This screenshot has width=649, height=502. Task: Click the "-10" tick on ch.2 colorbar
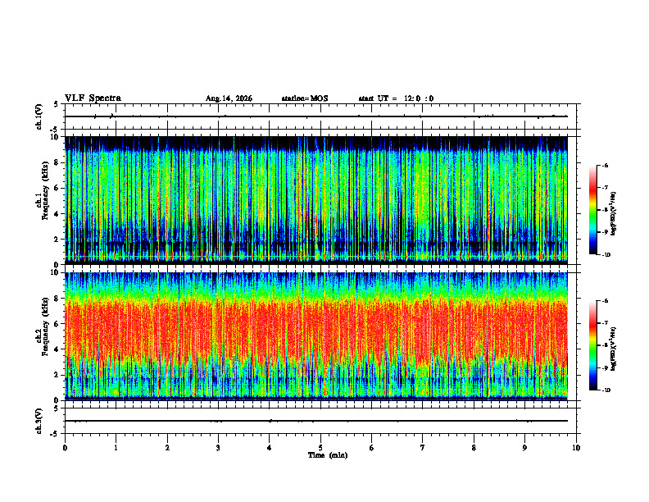pos(606,390)
